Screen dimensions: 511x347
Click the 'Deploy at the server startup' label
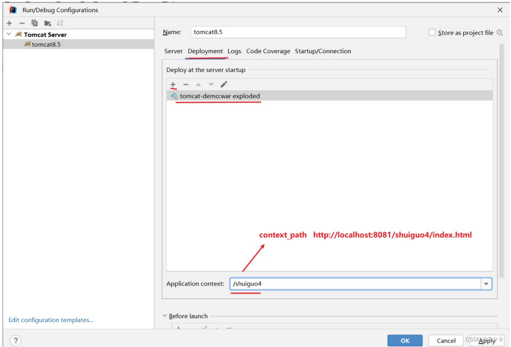coord(206,70)
